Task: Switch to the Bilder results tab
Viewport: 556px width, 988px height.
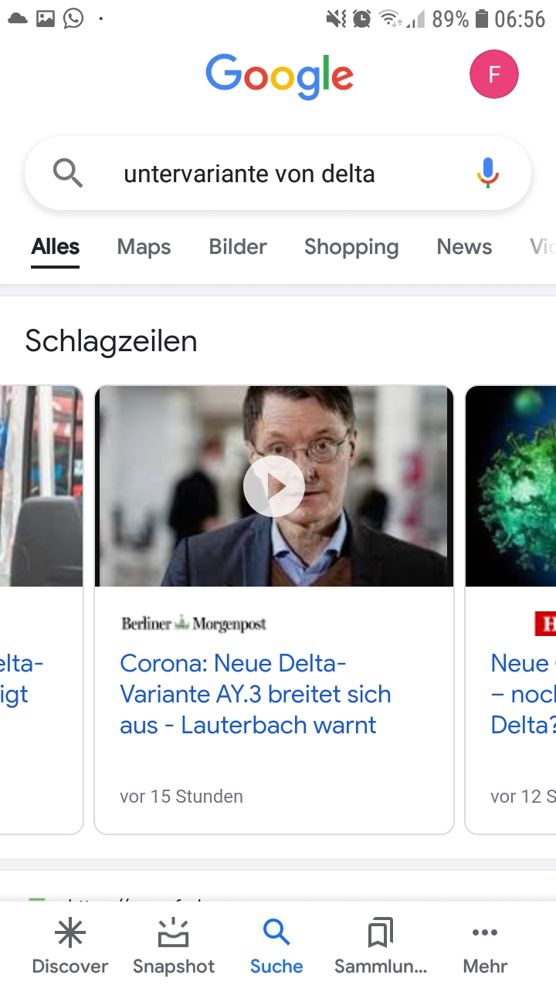Action: [237, 247]
